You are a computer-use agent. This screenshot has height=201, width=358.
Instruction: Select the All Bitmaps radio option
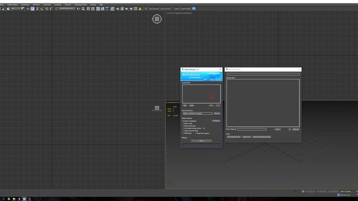click(183, 133)
